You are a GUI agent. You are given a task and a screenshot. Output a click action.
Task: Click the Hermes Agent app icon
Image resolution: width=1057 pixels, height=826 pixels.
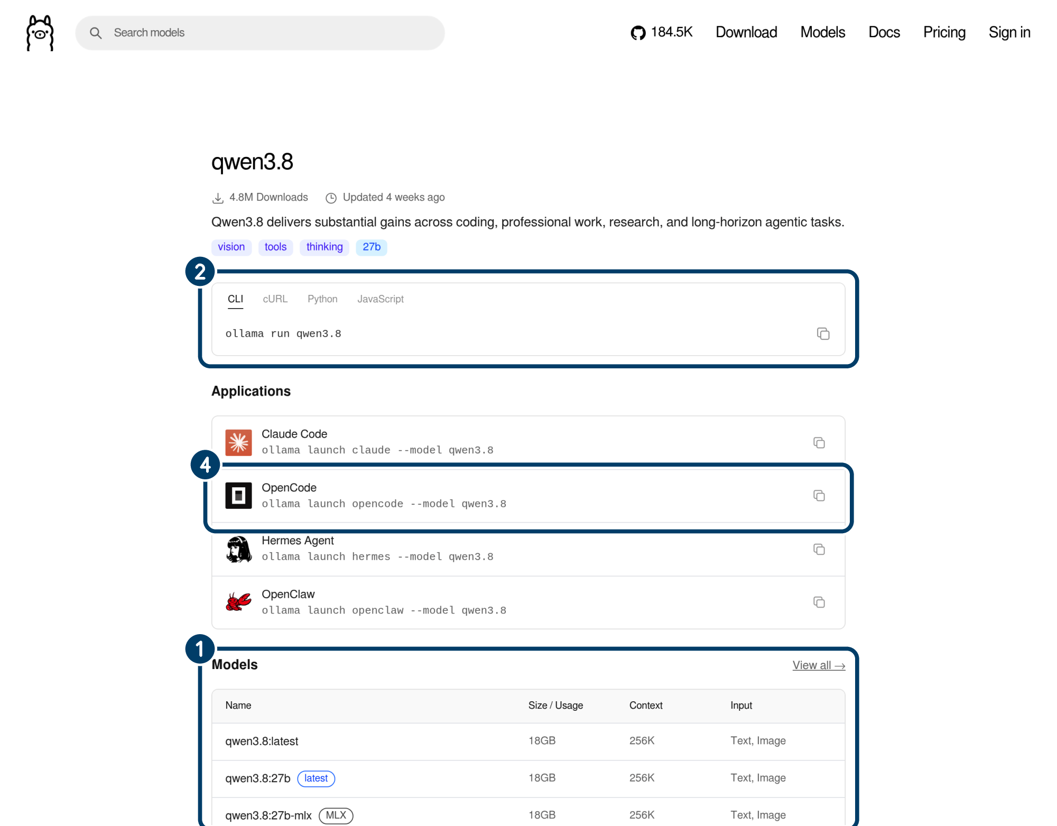click(238, 549)
